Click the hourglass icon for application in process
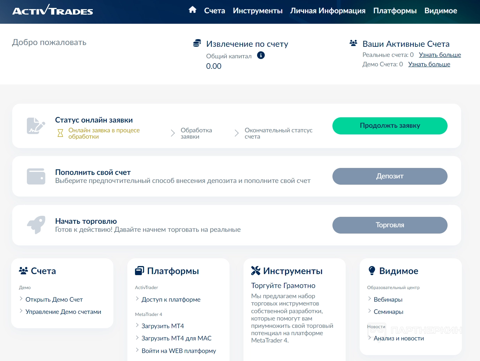Viewport: 480px width, 361px height. click(x=60, y=133)
